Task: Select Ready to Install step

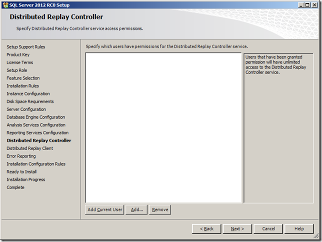Action: point(21,171)
